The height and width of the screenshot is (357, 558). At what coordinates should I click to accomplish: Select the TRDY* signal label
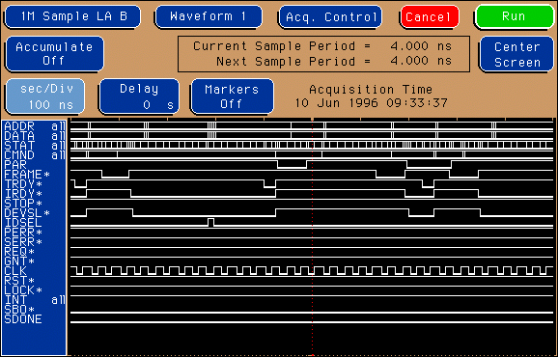23,184
